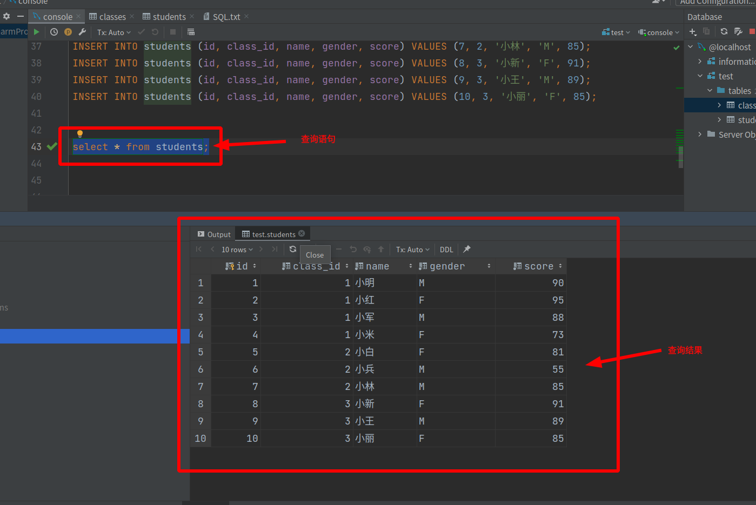
Task: Click the editor vertical scrollbar thumb
Action: coord(681,157)
